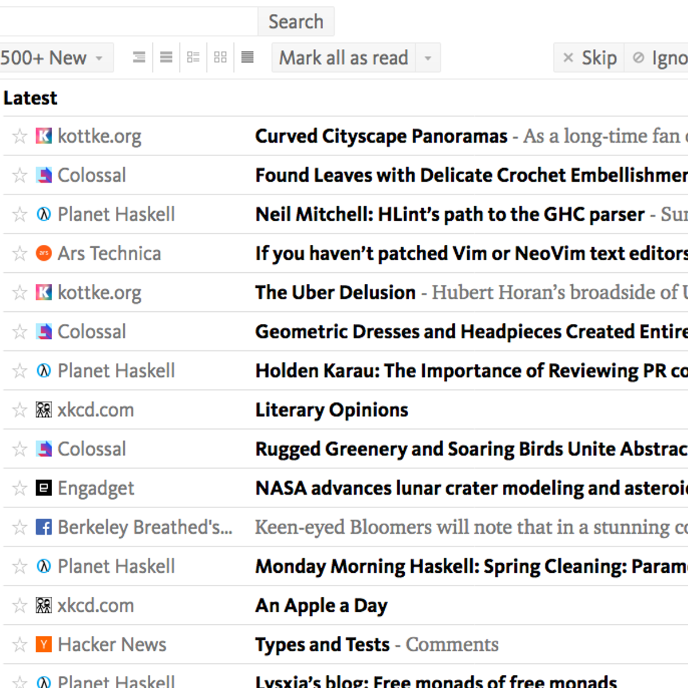Click the Engadget feed icon
688x688 pixels.
click(44, 488)
